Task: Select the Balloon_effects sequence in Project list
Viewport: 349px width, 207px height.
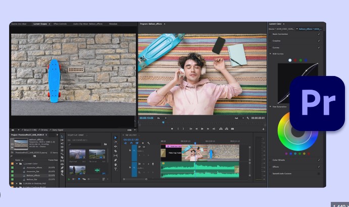Action: click(x=33, y=175)
